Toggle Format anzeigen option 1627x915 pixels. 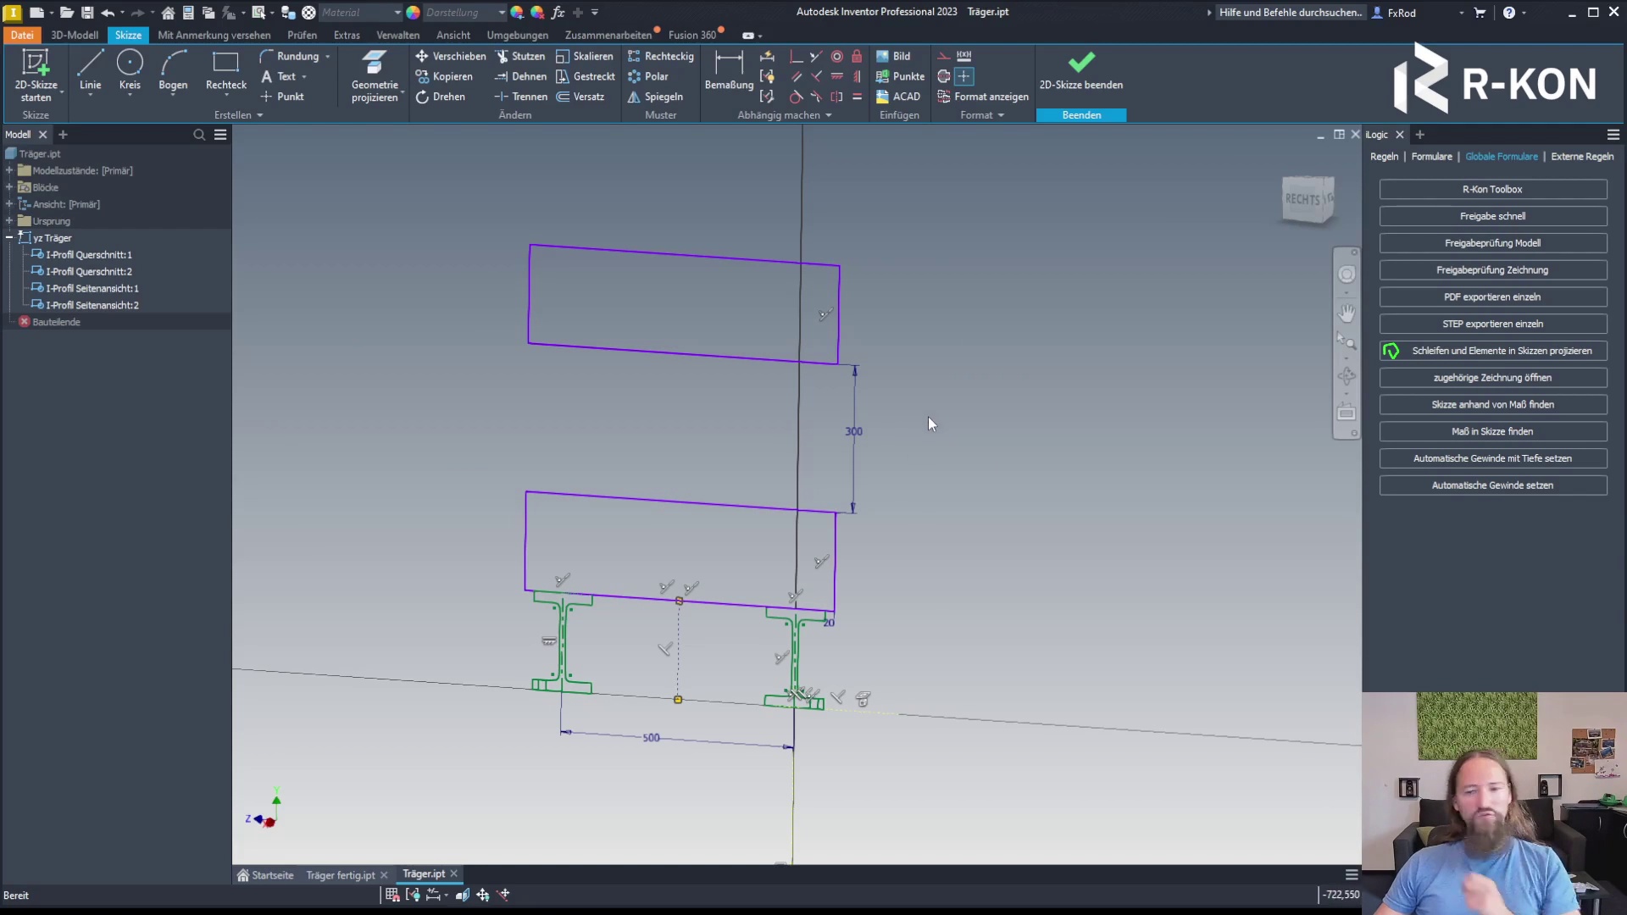[983, 97]
